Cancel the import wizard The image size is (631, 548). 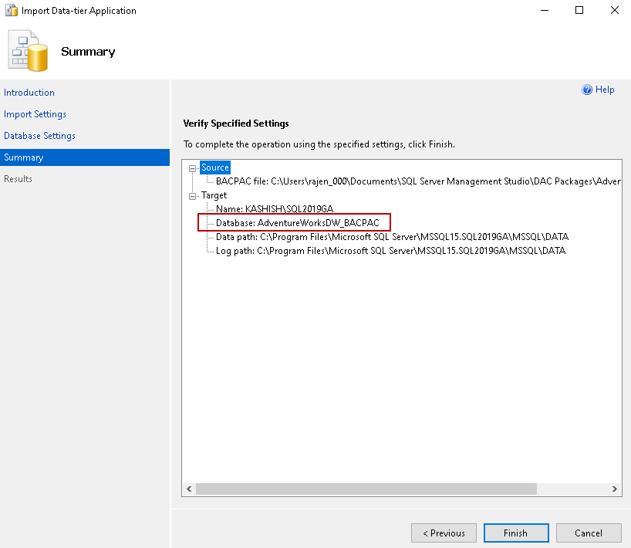coord(588,533)
